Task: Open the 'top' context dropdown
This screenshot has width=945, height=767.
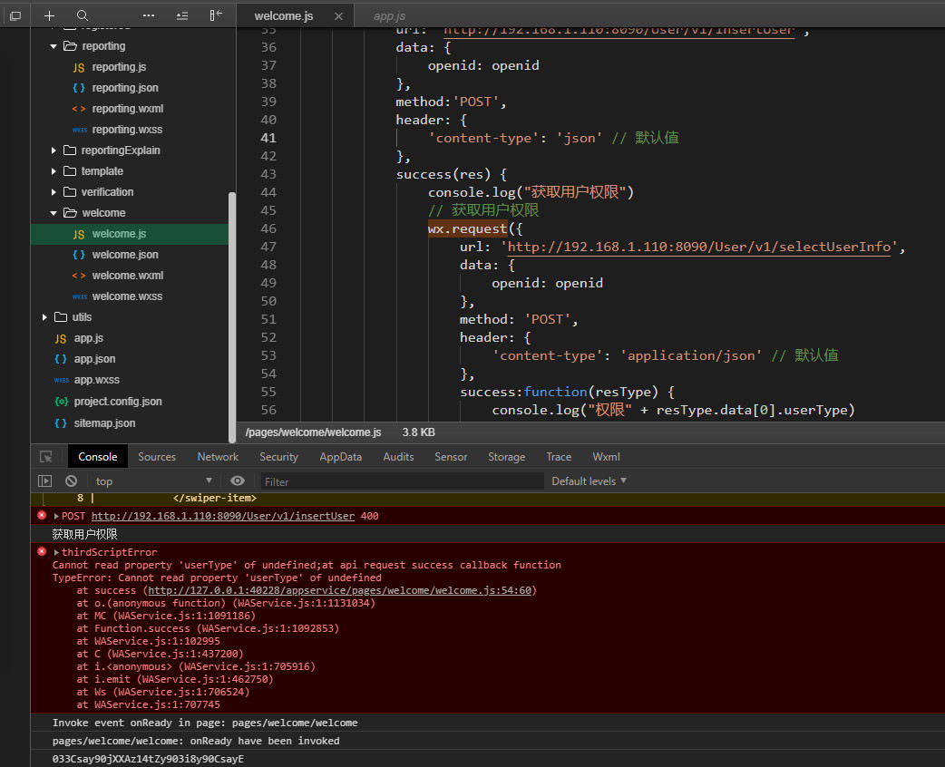Action: click(x=154, y=481)
